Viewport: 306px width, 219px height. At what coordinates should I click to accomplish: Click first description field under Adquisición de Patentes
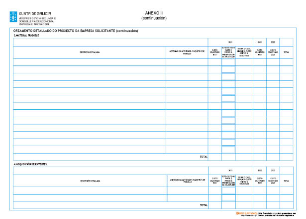[x=90, y=191]
